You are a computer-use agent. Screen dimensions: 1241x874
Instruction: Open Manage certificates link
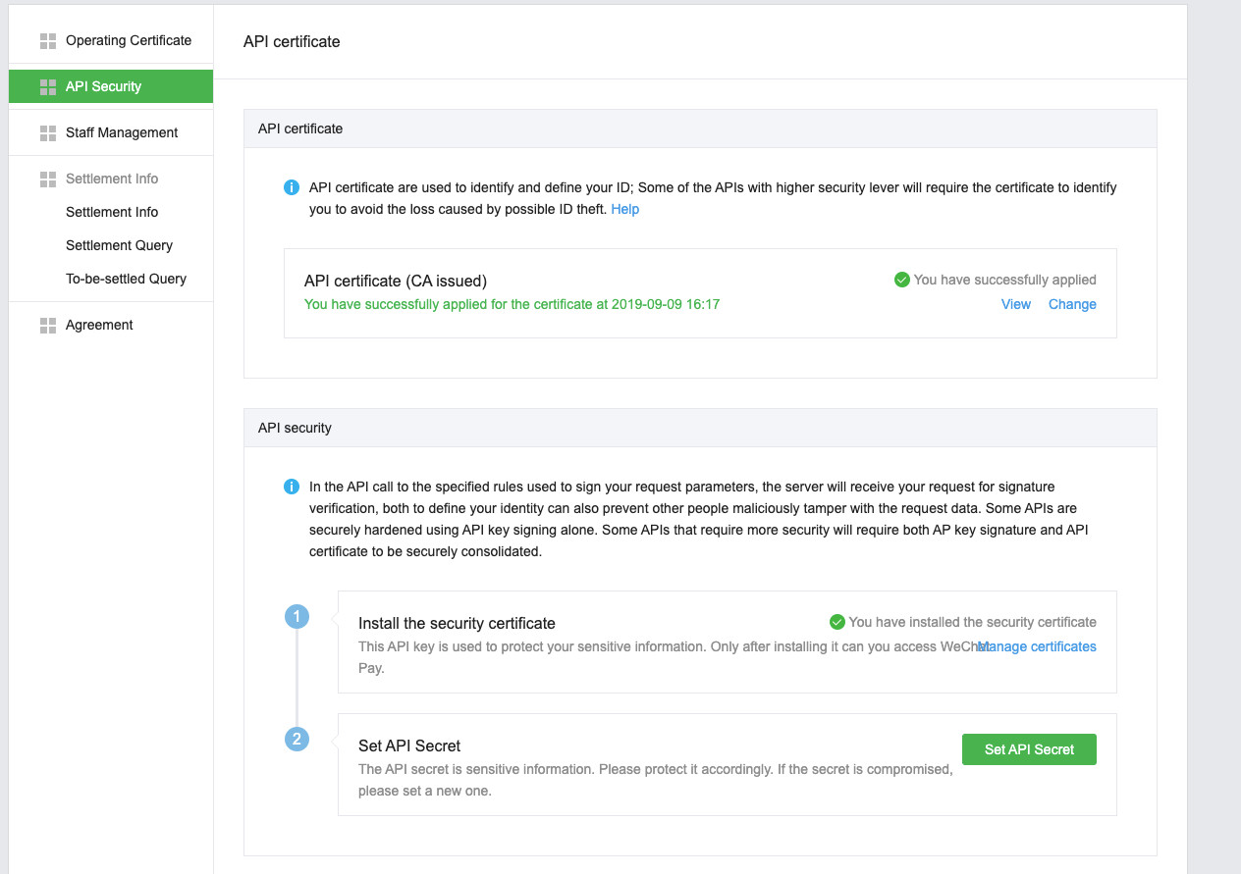click(x=1039, y=646)
